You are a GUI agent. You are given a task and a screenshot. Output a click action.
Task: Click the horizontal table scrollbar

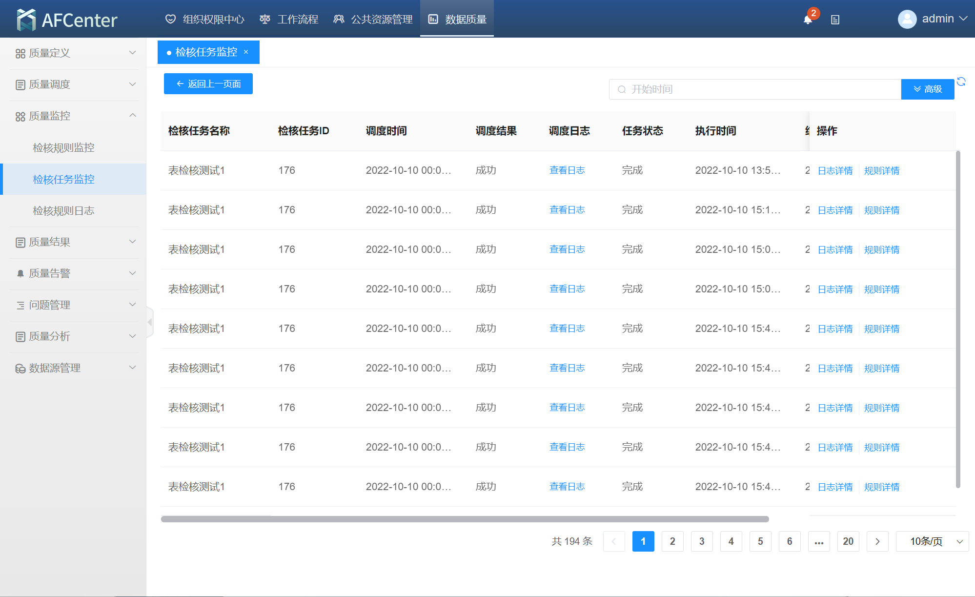point(465,519)
